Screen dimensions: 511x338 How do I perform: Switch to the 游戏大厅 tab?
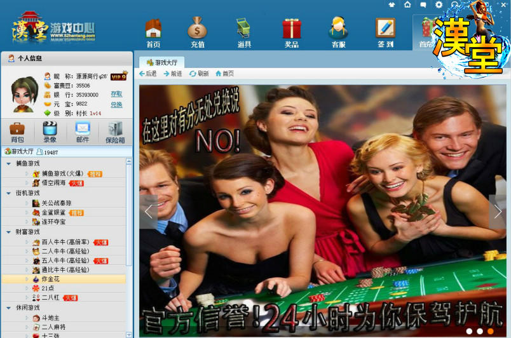162,62
